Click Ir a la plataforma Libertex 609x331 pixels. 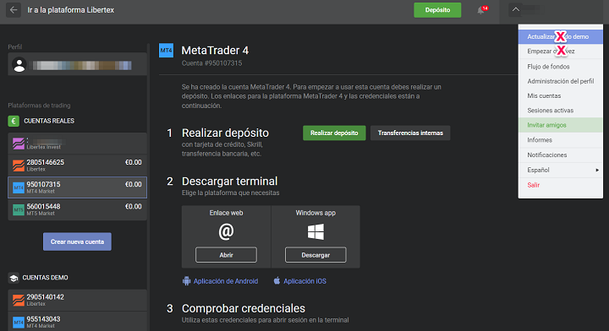pyautogui.click(x=71, y=10)
